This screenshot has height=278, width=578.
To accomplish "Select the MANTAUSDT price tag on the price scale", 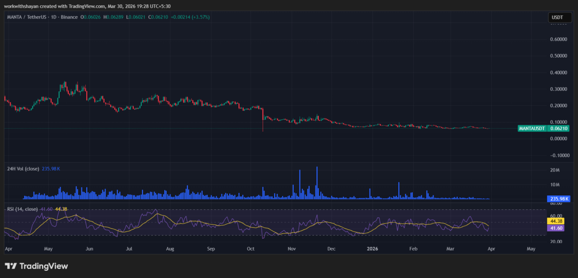I will 531,128.
